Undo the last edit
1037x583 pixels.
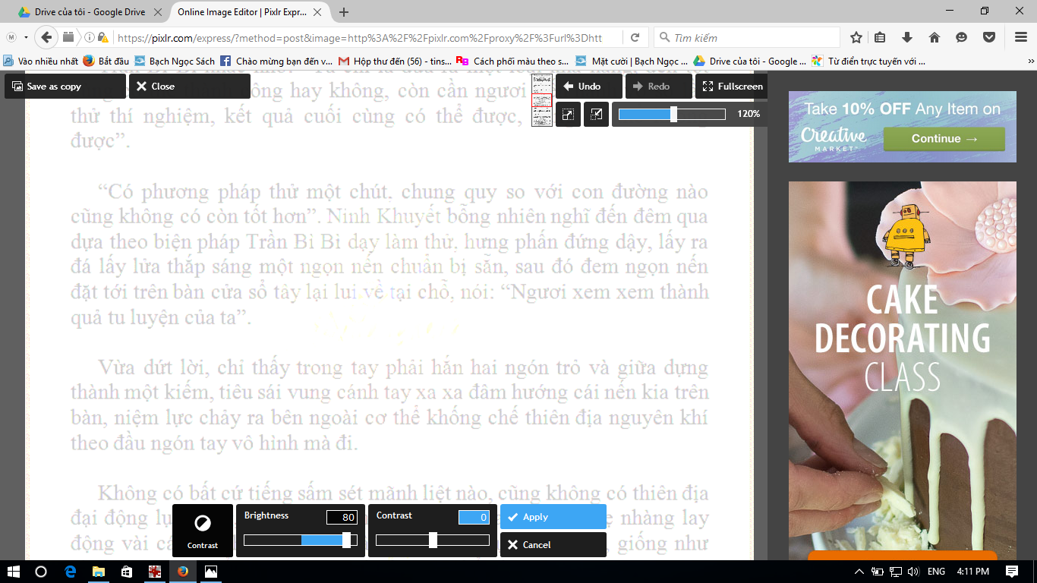[588, 87]
